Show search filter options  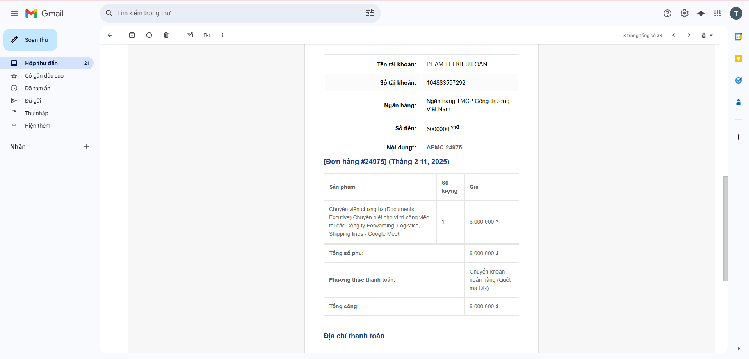pyautogui.click(x=370, y=13)
